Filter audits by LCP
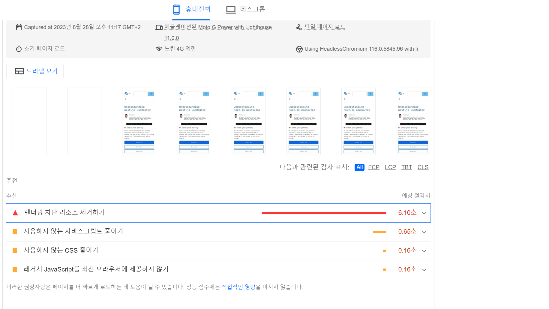This screenshot has height=309, width=549. [390, 167]
